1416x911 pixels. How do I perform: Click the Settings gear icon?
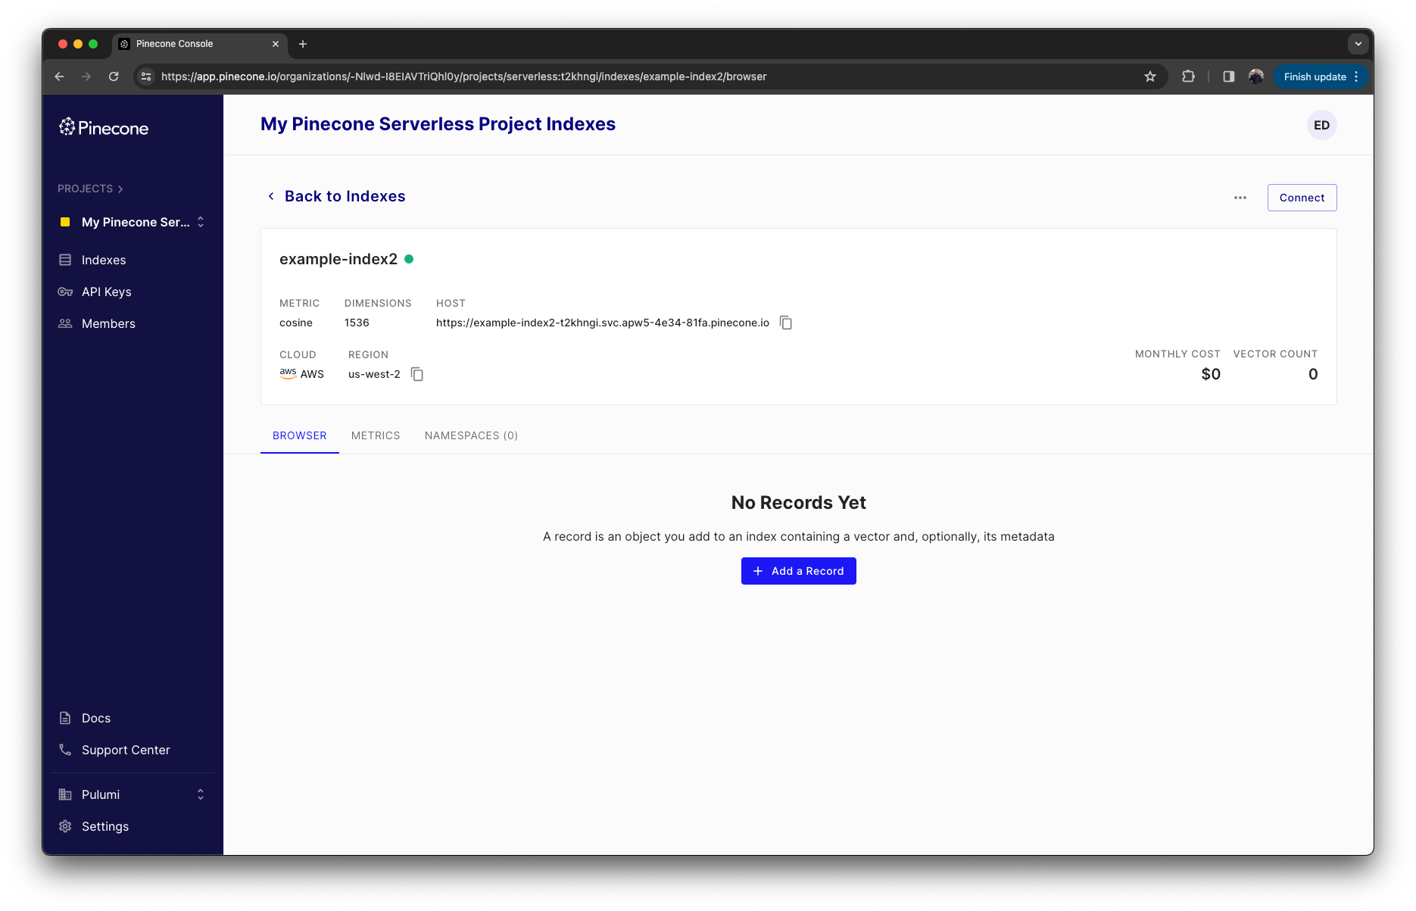tap(65, 826)
